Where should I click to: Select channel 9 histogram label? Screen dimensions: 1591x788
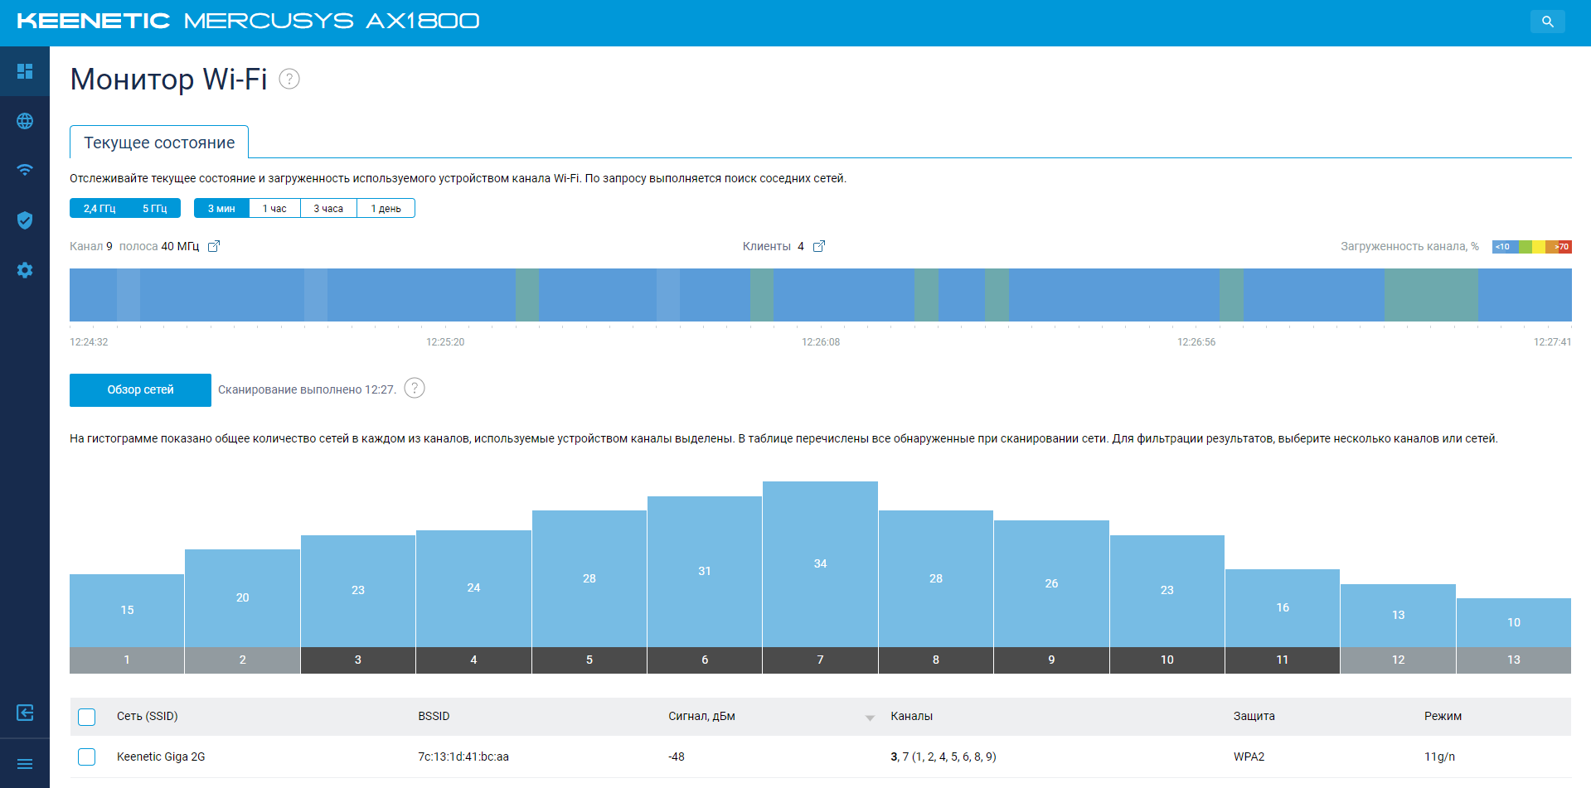1051,660
